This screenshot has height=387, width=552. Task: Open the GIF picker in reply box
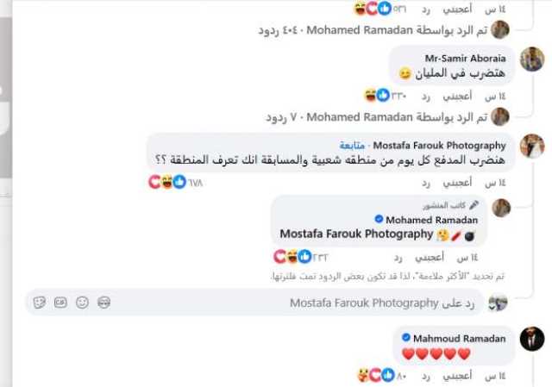tap(60, 303)
